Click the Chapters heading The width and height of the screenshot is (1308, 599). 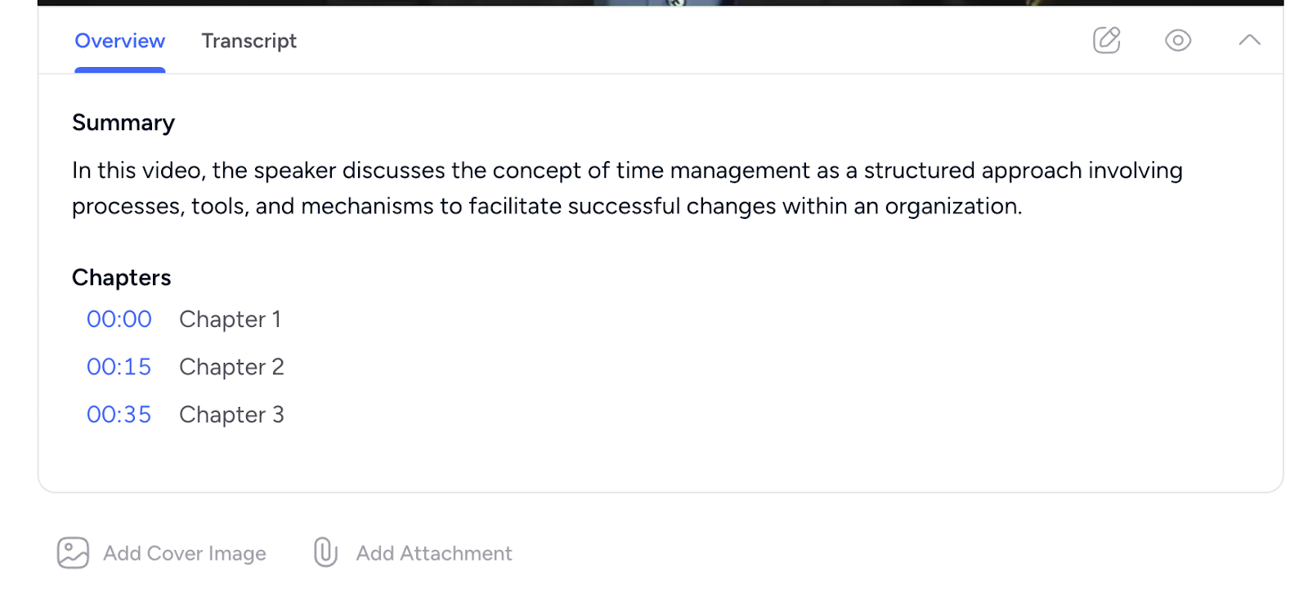pyautogui.click(x=122, y=278)
